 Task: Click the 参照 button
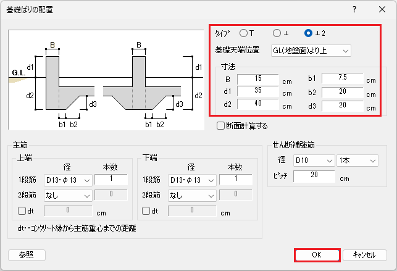pos(27,255)
